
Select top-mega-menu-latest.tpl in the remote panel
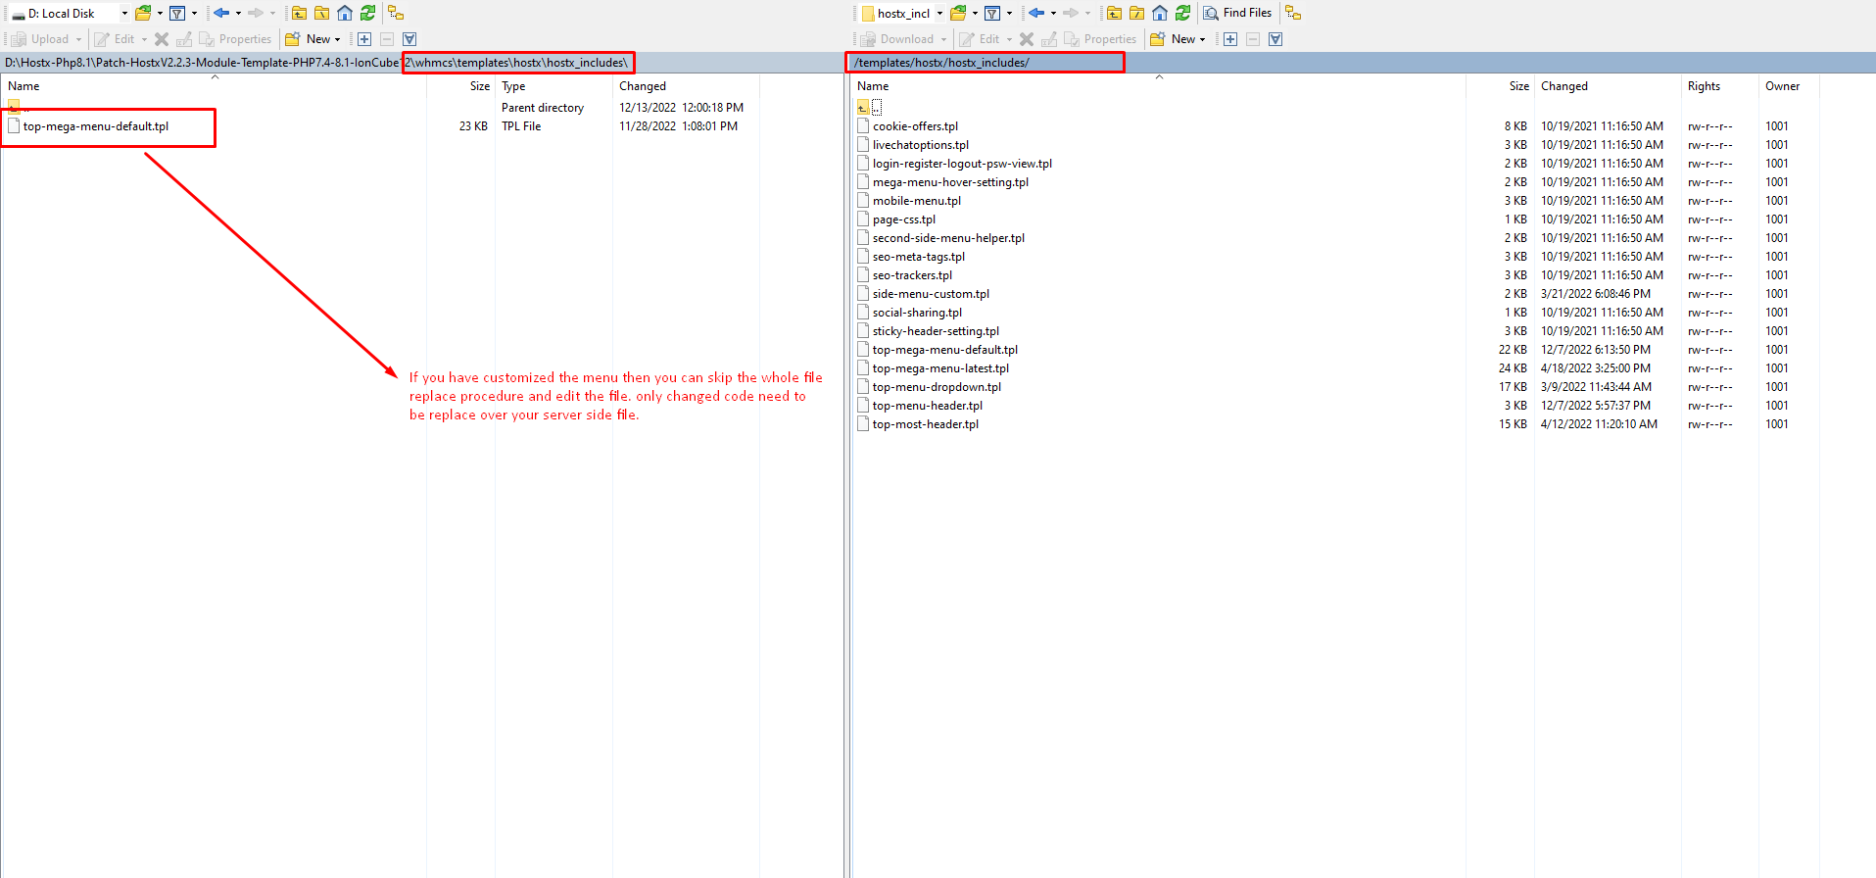pyautogui.click(x=940, y=368)
